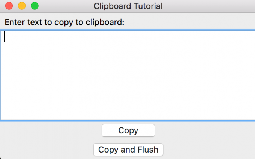Close the Clipboard Tutorial window
Image resolution: width=255 pixels, height=159 pixels.
(x=9, y=6)
